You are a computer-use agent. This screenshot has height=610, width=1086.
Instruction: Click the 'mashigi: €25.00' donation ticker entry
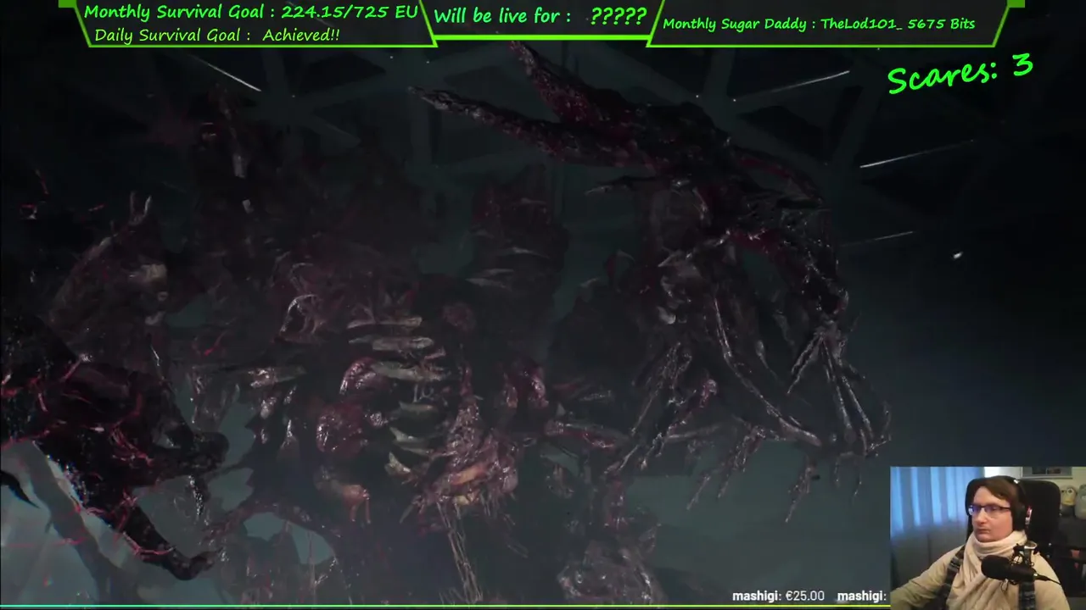click(x=778, y=596)
